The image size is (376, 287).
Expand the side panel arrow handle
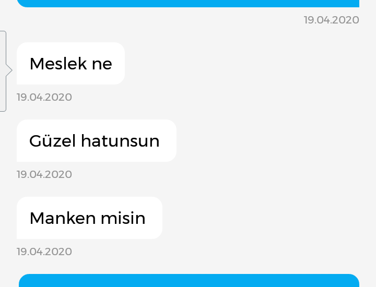(9, 70)
